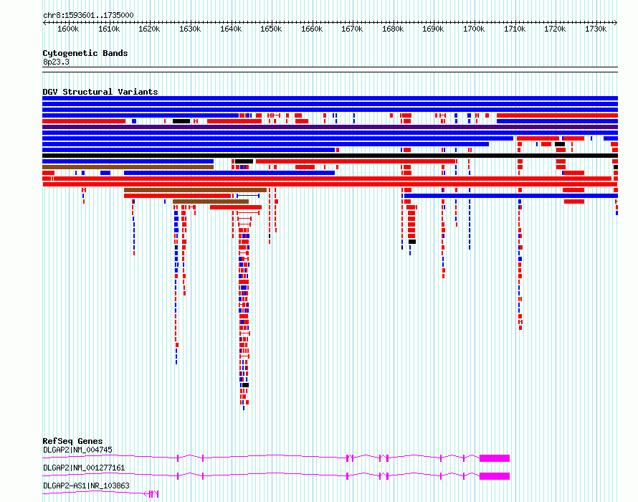Select the DGV Structural Variants track title
638x502 pixels.
click(100, 92)
